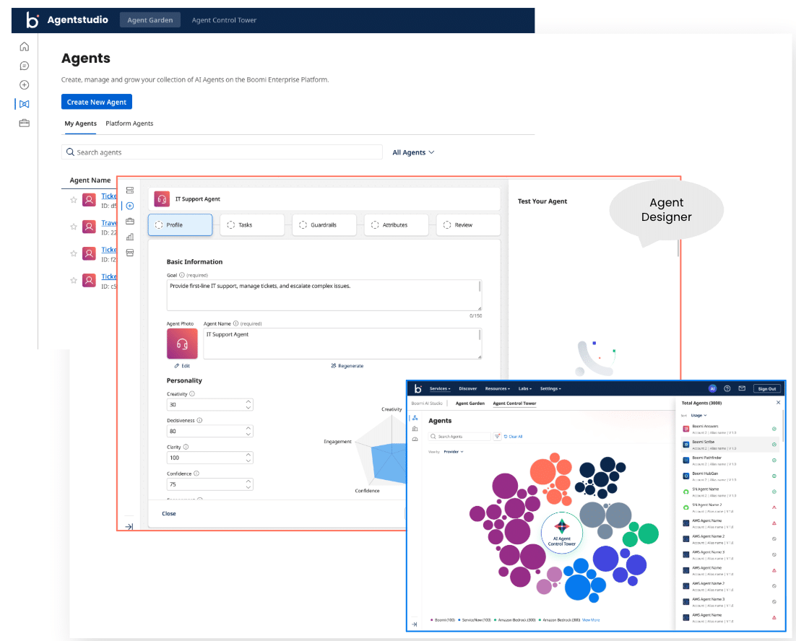The image size is (796, 641).
Task: Click the Regenerate link
Action: pos(347,366)
